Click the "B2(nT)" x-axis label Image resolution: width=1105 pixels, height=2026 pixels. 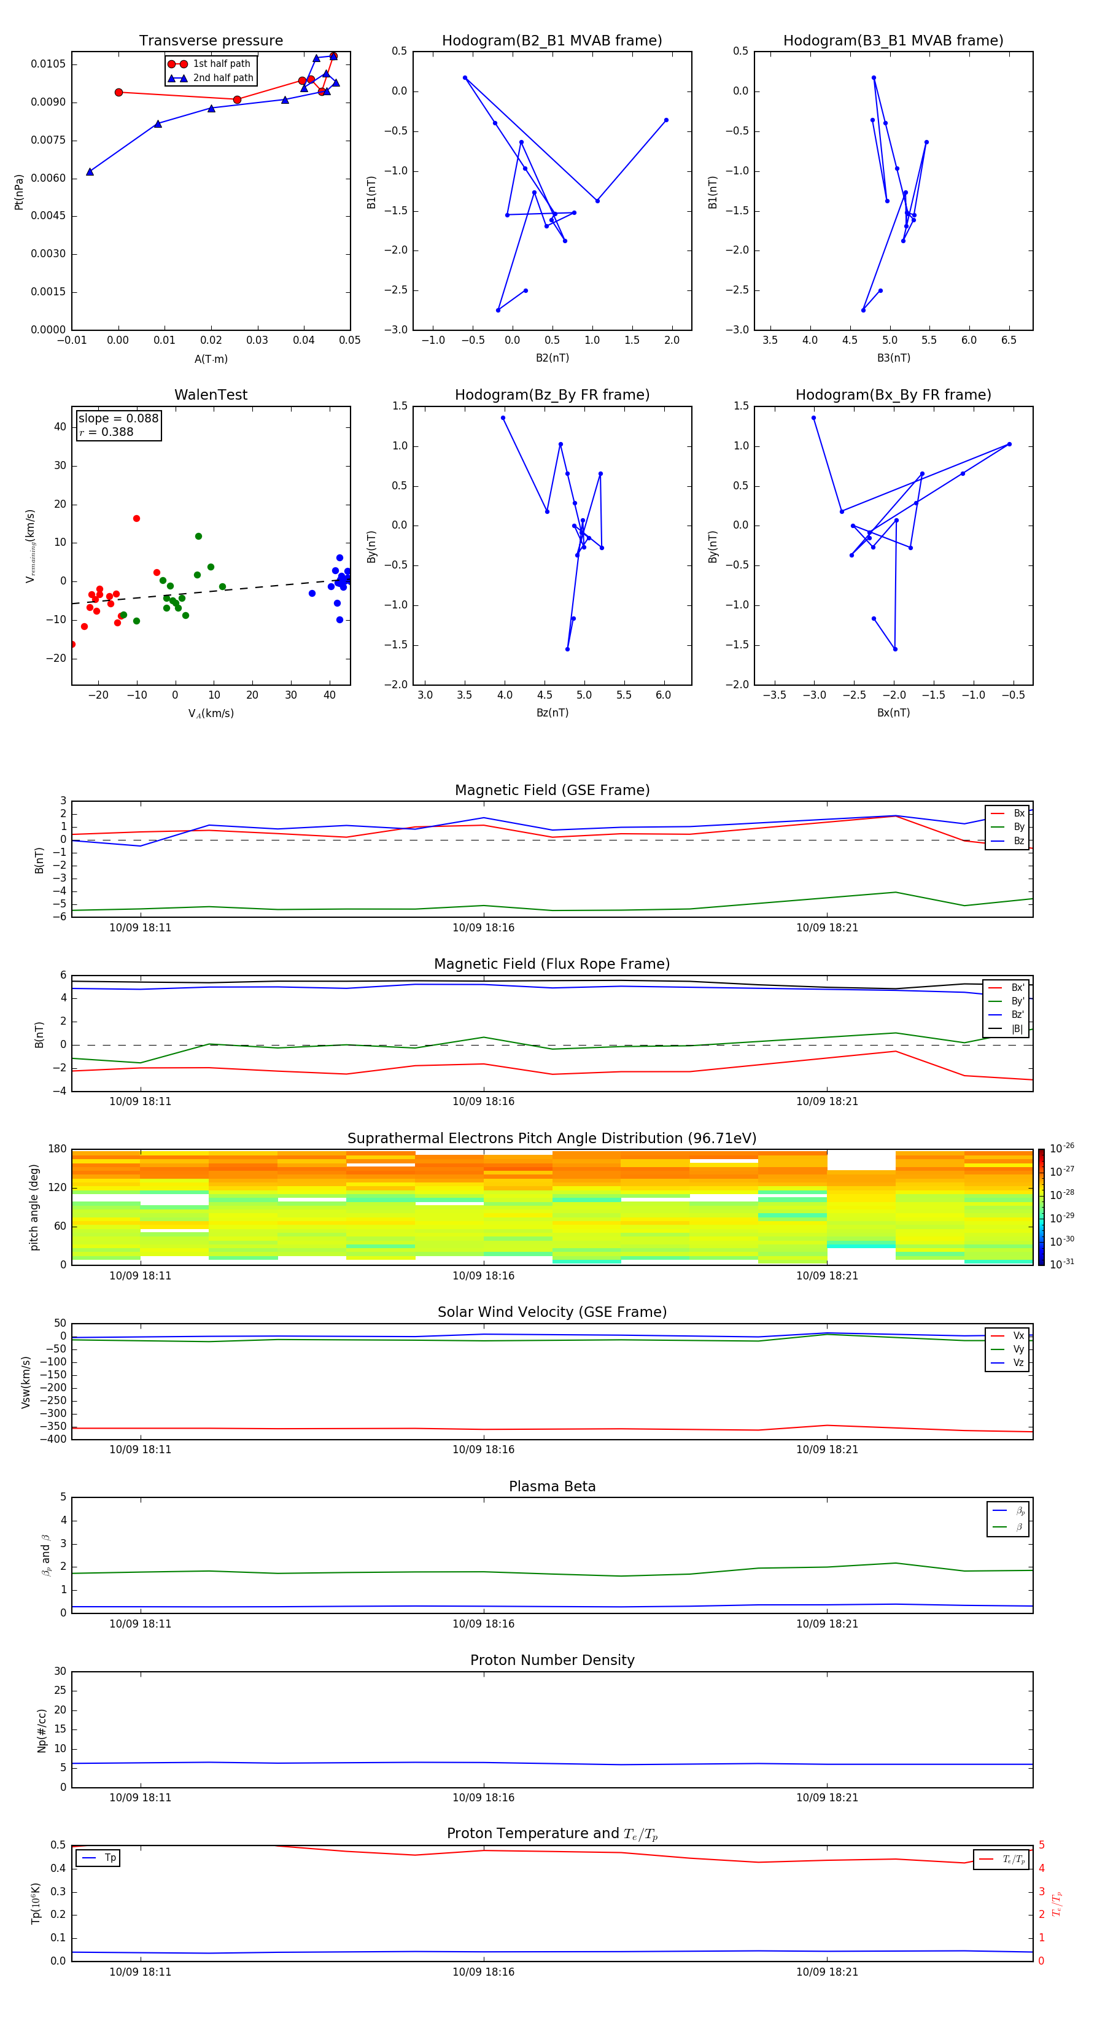tap(552, 358)
